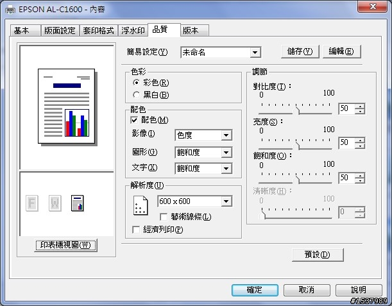Increase 飽和度 value with the up spinner arrow
This screenshot has height=306, width=392.
pos(360,175)
